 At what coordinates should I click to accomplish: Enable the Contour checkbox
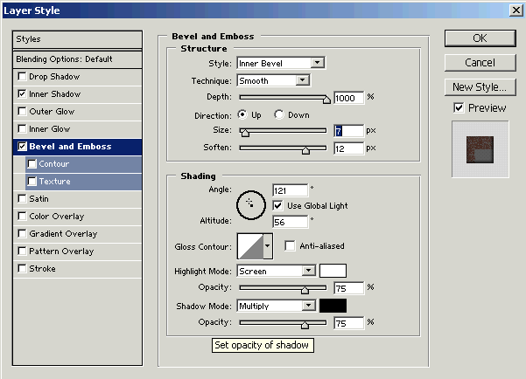pyautogui.click(x=32, y=163)
